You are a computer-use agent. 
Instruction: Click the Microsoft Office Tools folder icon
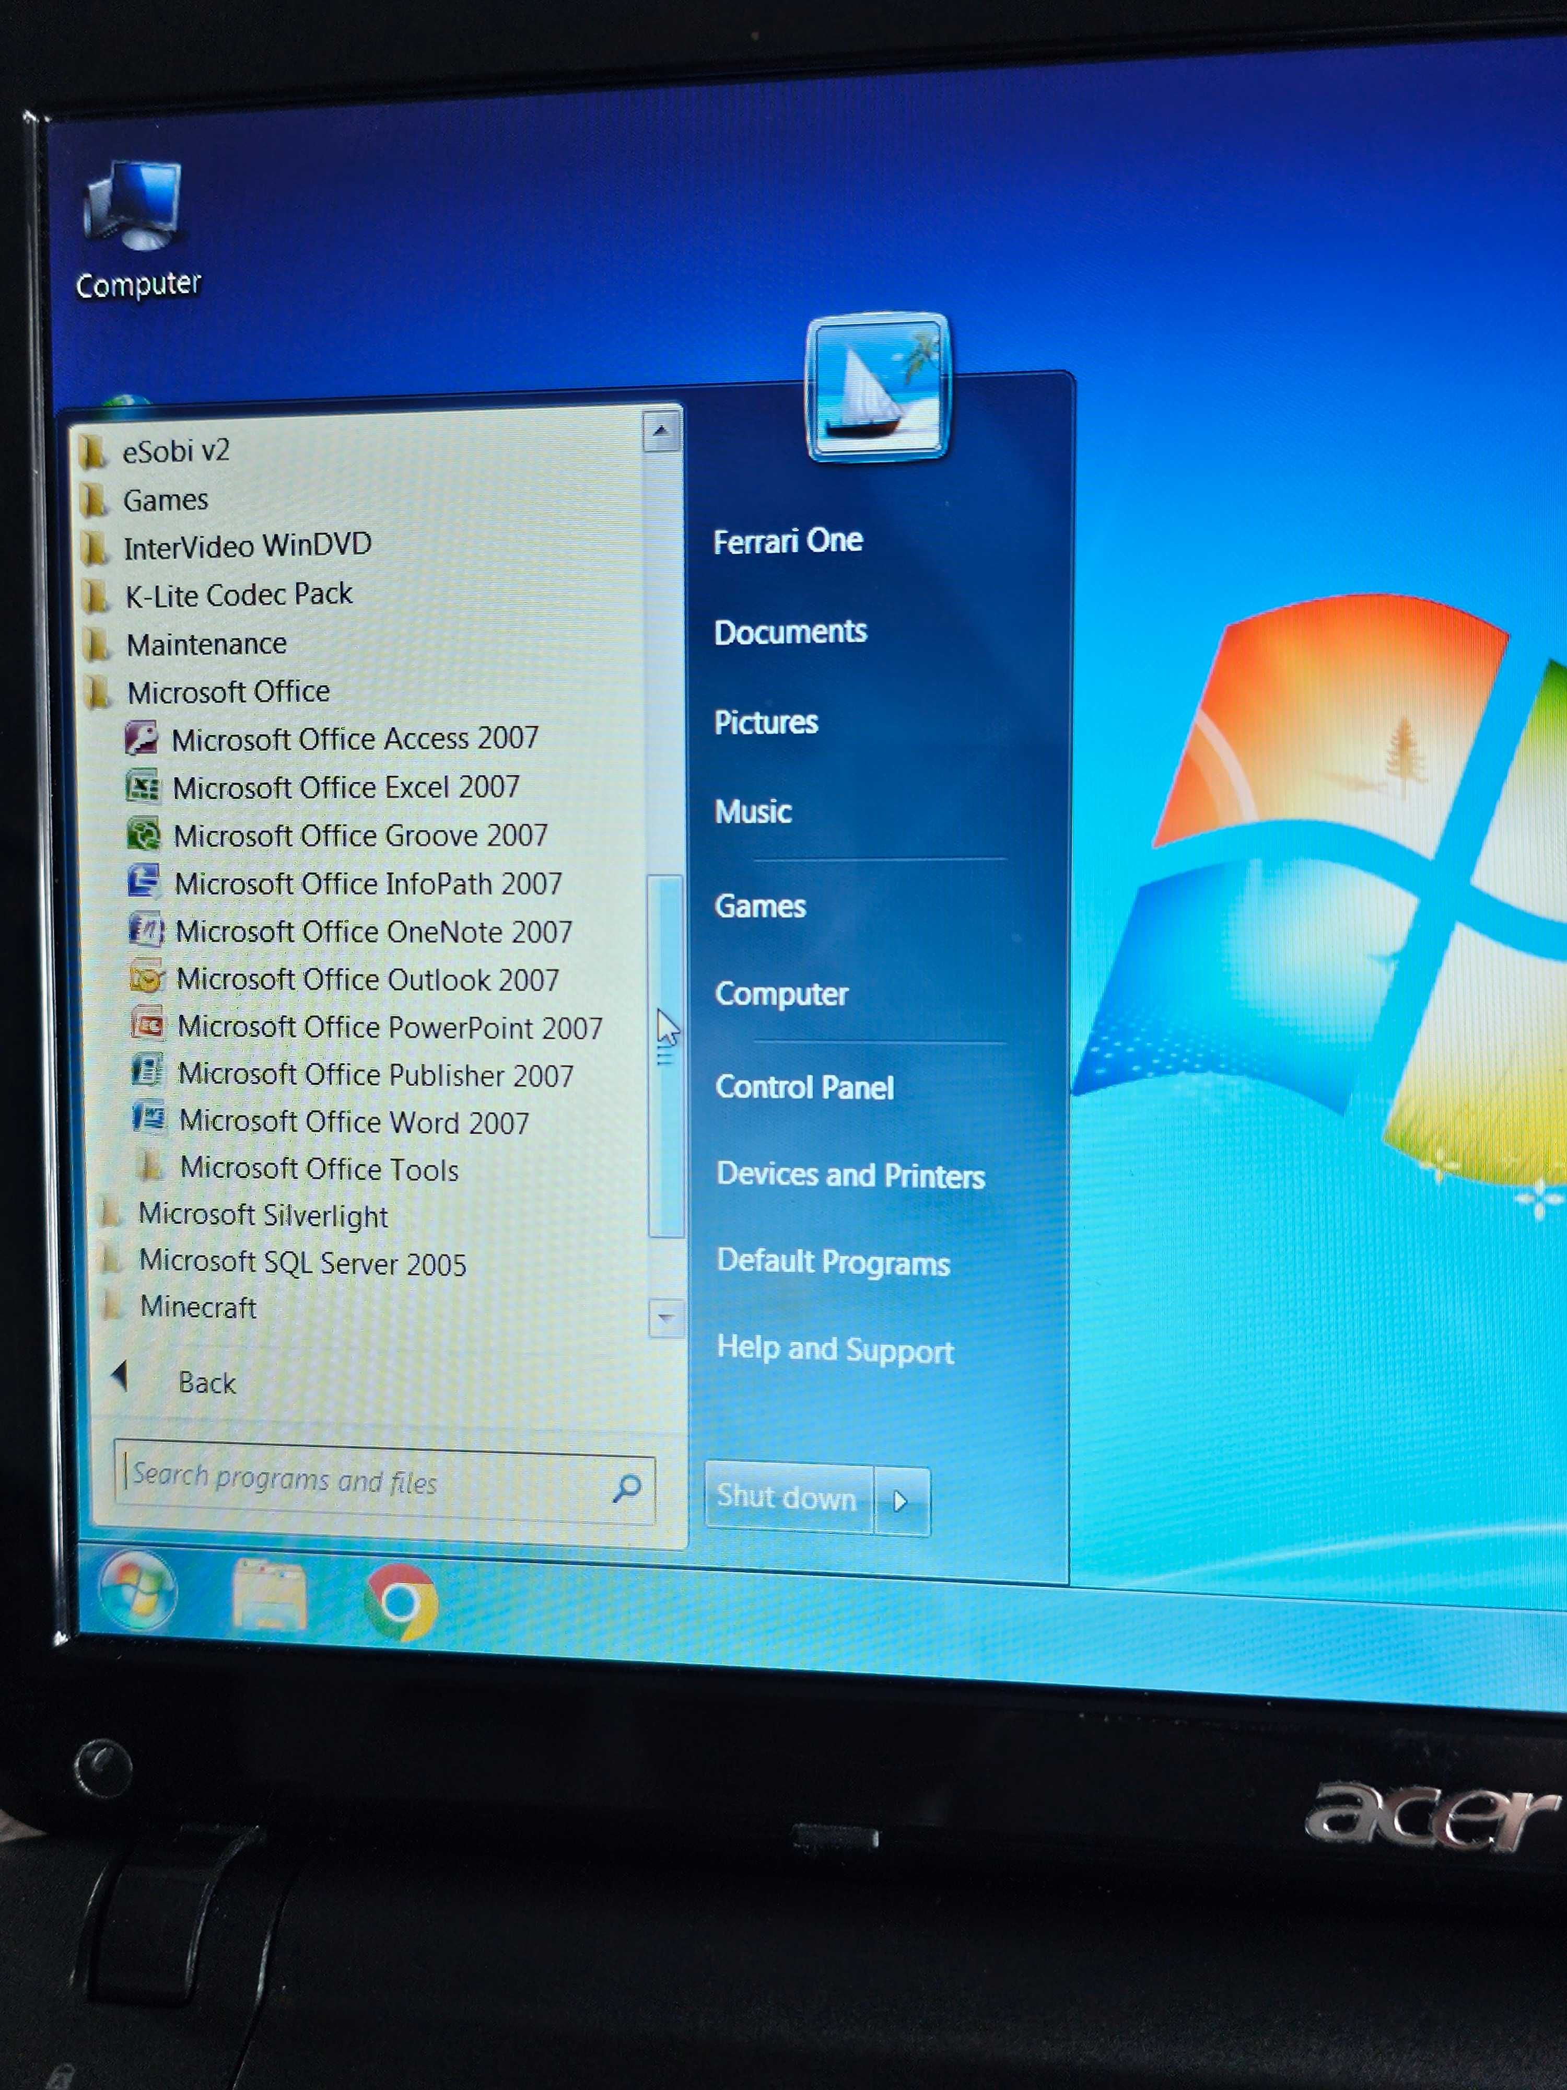point(150,1167)
